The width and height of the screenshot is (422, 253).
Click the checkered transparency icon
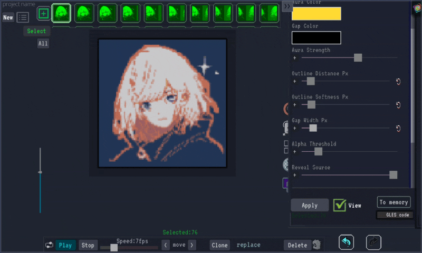[285, 164]
